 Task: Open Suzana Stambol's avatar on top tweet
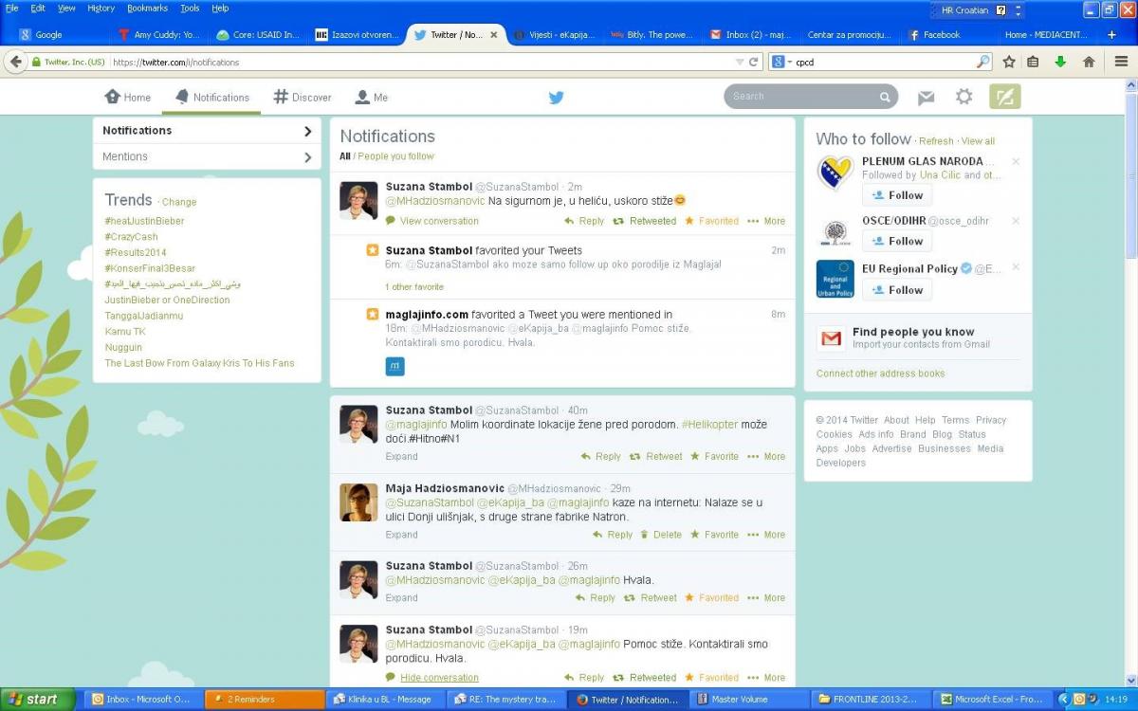point(358,200)
